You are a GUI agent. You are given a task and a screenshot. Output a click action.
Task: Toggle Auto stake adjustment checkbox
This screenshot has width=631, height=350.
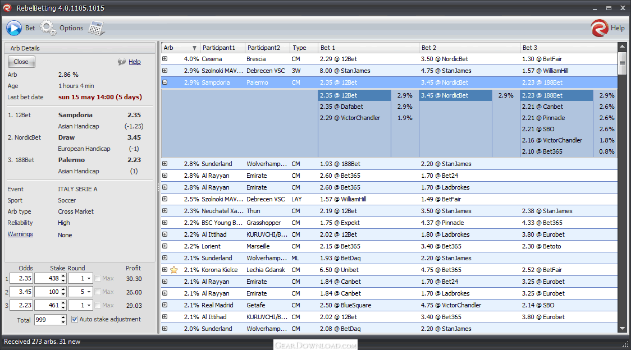click(x=75, y=319)
